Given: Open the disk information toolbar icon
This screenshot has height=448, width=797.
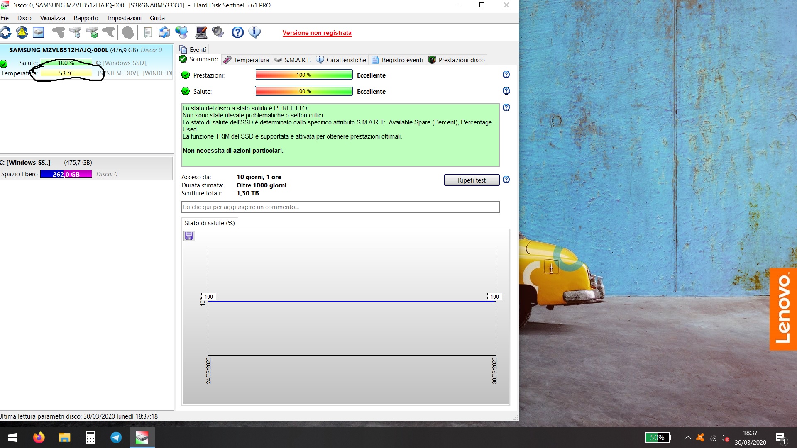Looking at the screenshot, I should pyautogui.click(x=39, y=32).
